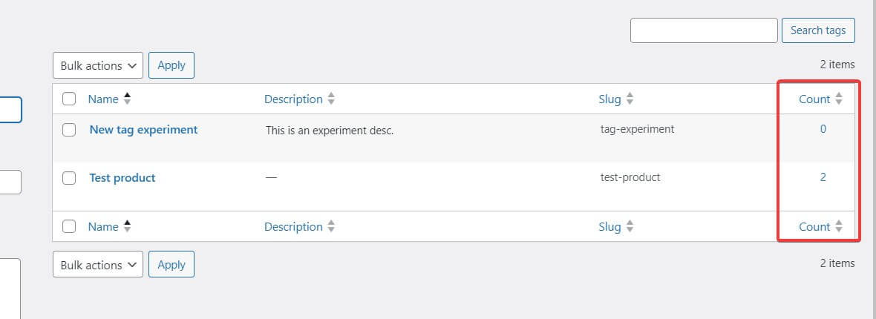
Task: Check the New tag experiment row checkbox
Action: pos(69,130)
